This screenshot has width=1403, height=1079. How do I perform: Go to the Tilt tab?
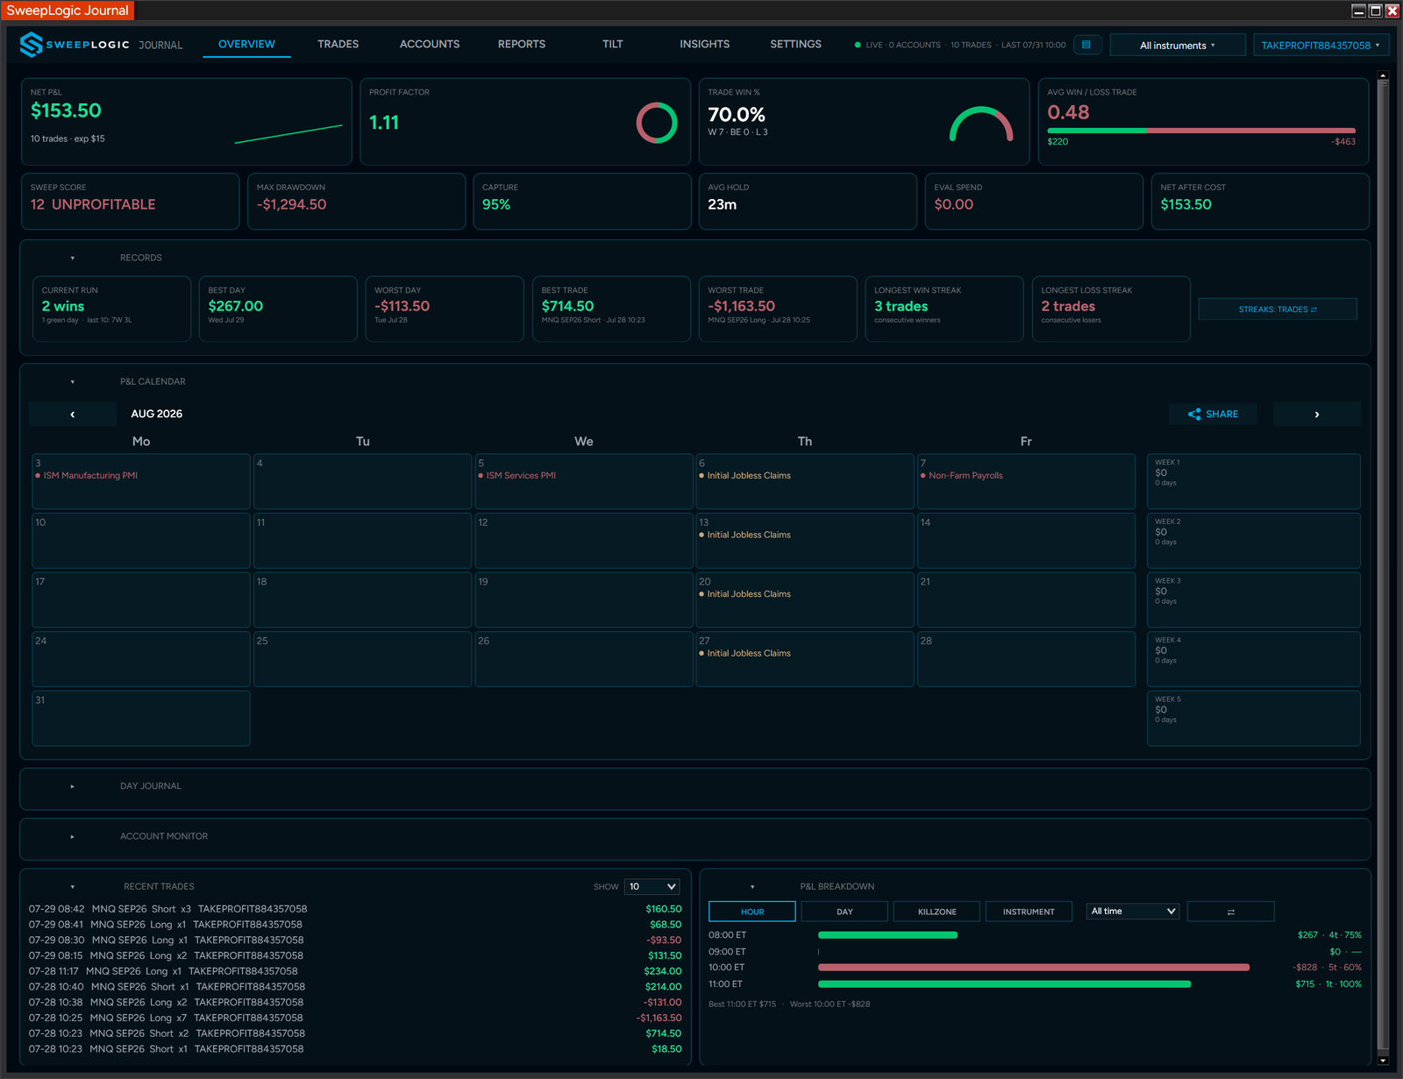(x=613, y=44)
